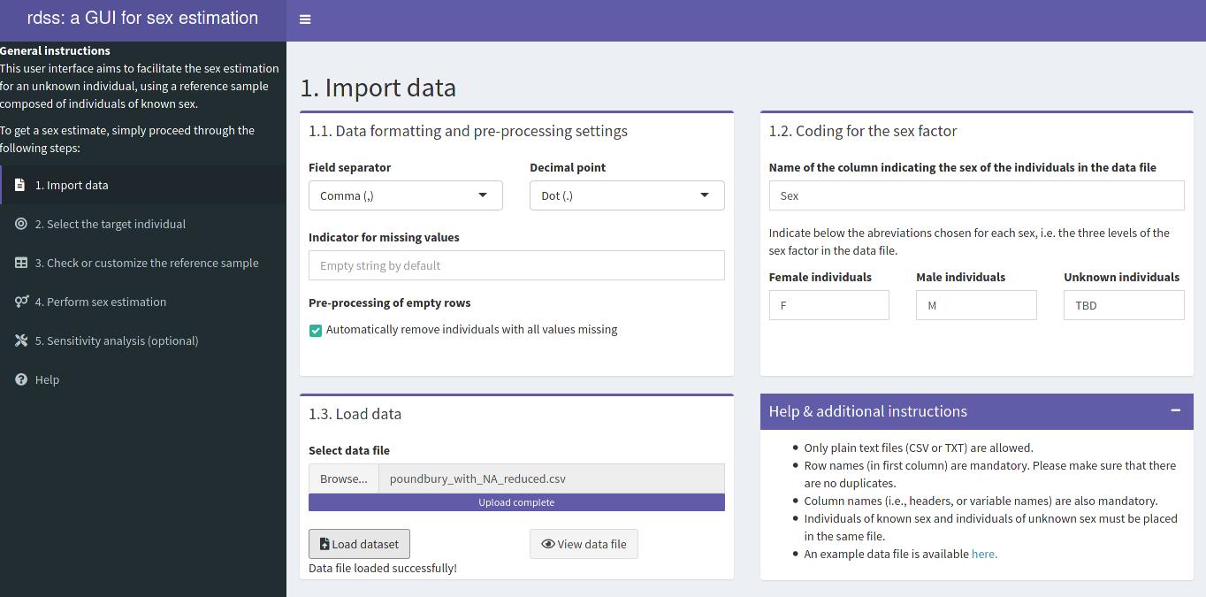Click the tools icon for Sensitivity analysis
This screenshot has width=1206, height=597.
point(21,341)
